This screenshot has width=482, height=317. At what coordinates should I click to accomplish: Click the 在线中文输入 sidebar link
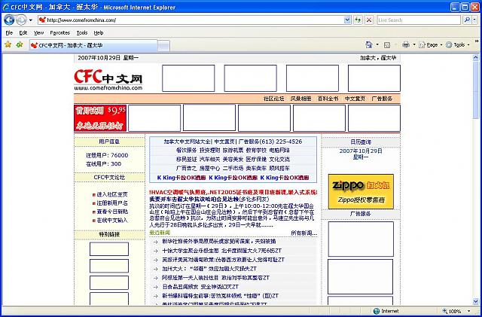(x=112, y=221)
